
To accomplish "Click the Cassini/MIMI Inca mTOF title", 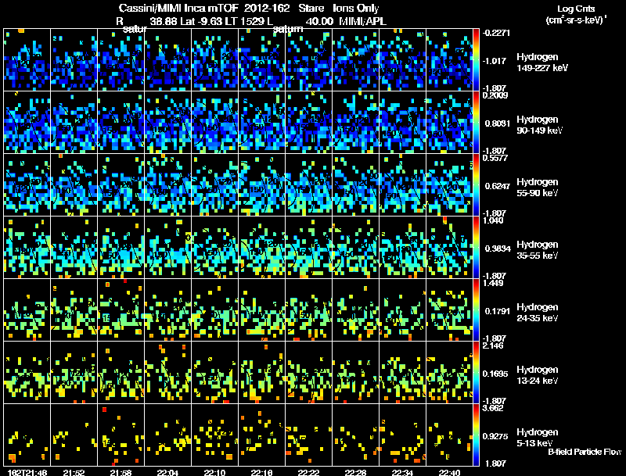I will pyautogui.click(x=178, y=8).
